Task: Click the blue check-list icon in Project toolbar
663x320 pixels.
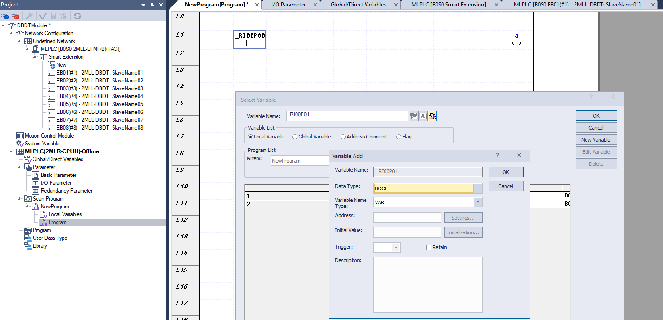Action: coord(5,16)
